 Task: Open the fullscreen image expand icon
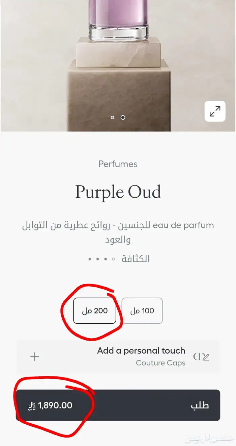click(x=215, y=111)
